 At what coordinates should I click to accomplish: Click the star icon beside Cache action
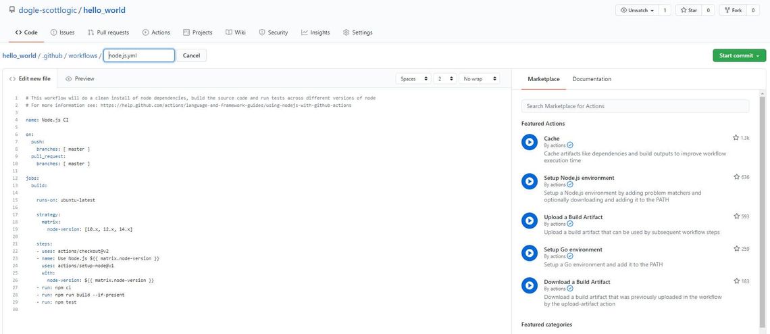point(736,138)
